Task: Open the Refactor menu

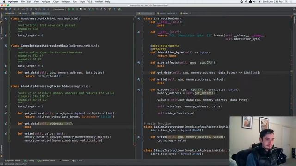Action: pos(66,2)
